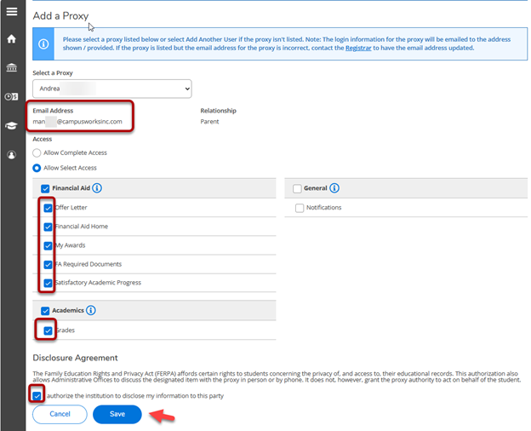Click the Cancel button

[x=60, y=414]
